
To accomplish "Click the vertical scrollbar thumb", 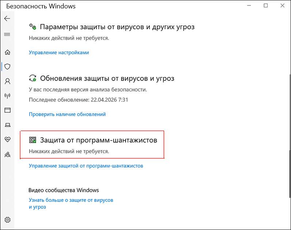I will click(290, 136).
